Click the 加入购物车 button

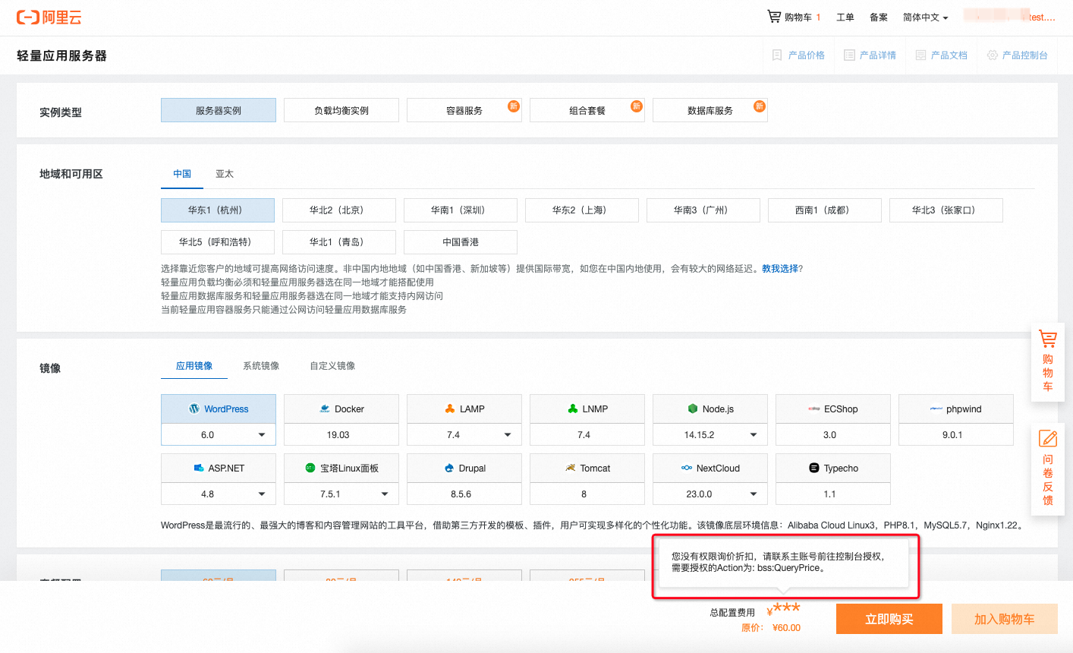click(1005, 619)
